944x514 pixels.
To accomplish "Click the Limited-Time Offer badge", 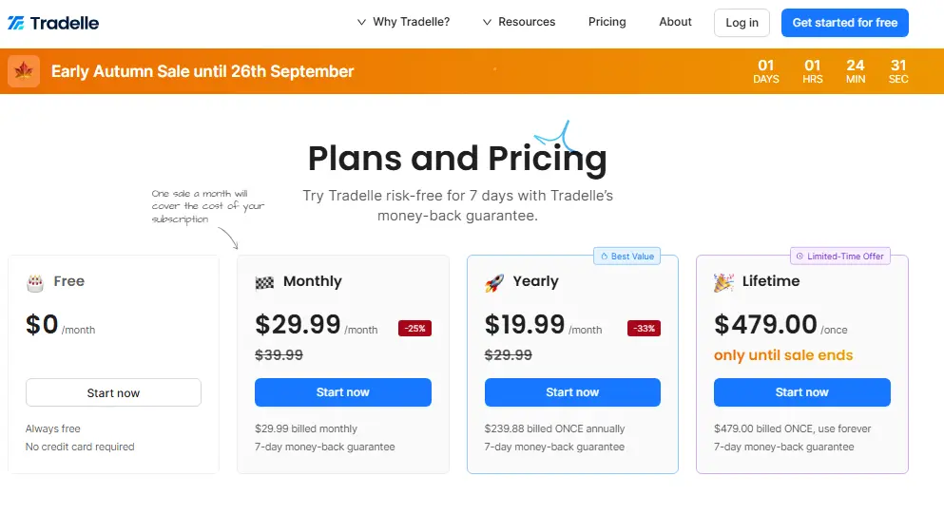I will (x=840, y=257).
